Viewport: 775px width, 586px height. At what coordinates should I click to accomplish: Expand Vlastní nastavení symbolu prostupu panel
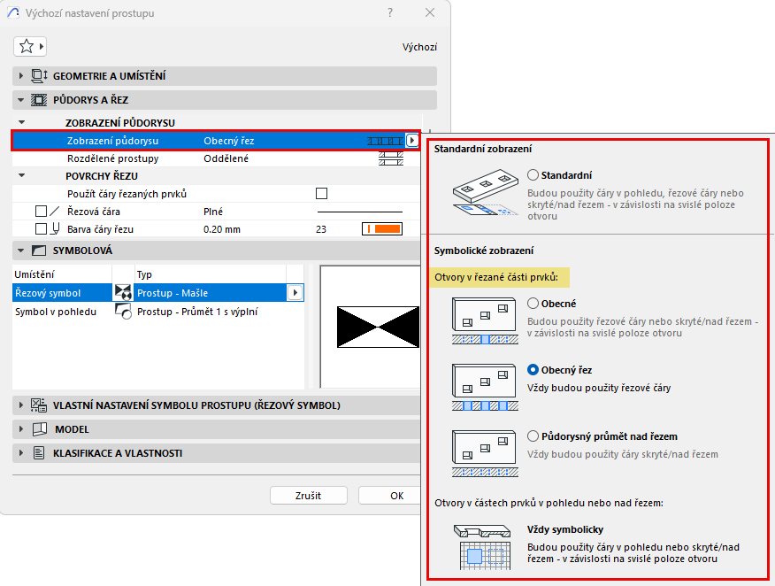20,405
